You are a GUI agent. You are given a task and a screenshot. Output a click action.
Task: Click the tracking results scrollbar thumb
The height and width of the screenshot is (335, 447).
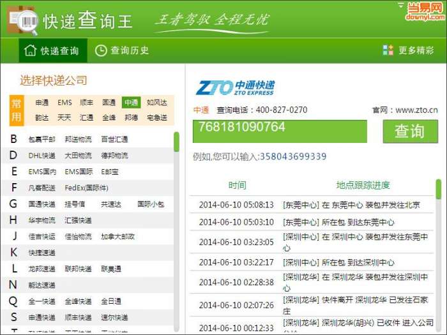click(x=439, y=189)
